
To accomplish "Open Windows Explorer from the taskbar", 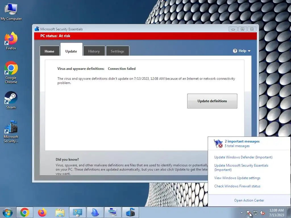I will (x=60, y=212).
